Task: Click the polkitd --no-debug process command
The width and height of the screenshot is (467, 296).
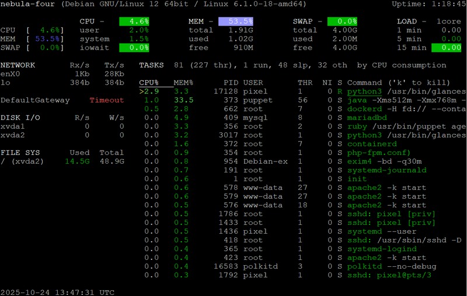Action: tap(386, 266)
